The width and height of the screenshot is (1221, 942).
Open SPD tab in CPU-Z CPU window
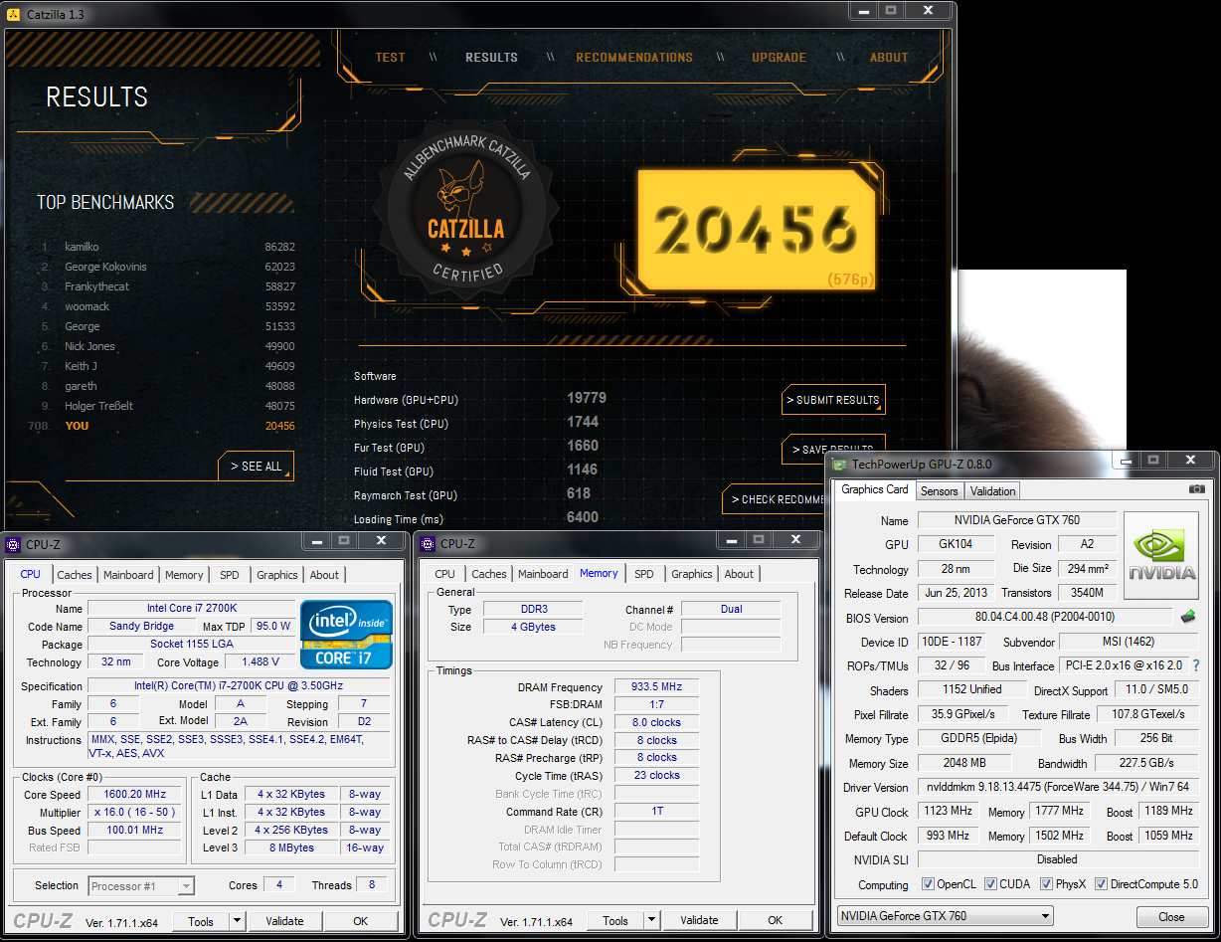point(230,575)
